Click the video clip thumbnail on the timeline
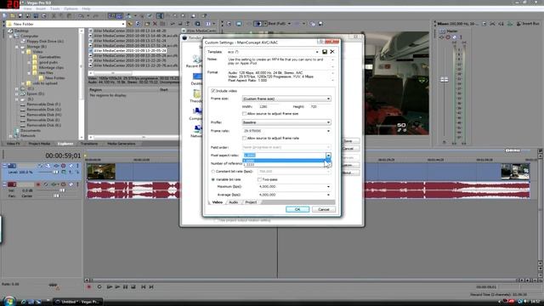The image size is (544, 306). point(101,172)
